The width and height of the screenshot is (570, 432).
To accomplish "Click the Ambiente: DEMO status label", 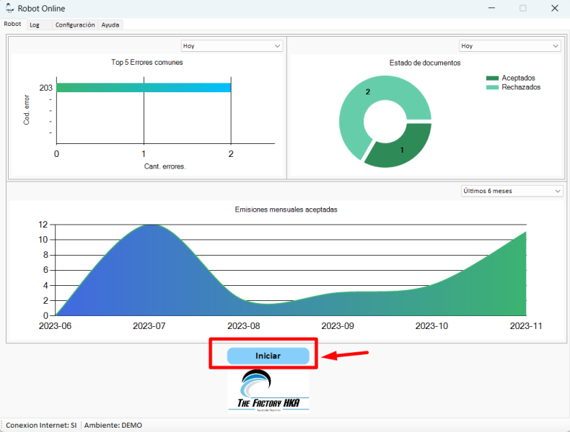I will pos(113,425).
